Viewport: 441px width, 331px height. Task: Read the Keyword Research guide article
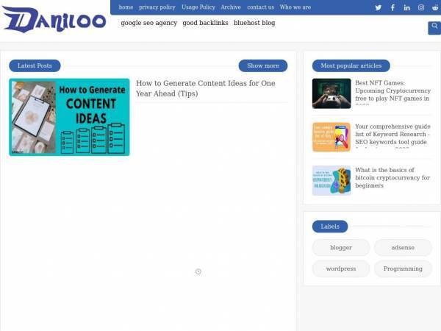coord(393,136)
